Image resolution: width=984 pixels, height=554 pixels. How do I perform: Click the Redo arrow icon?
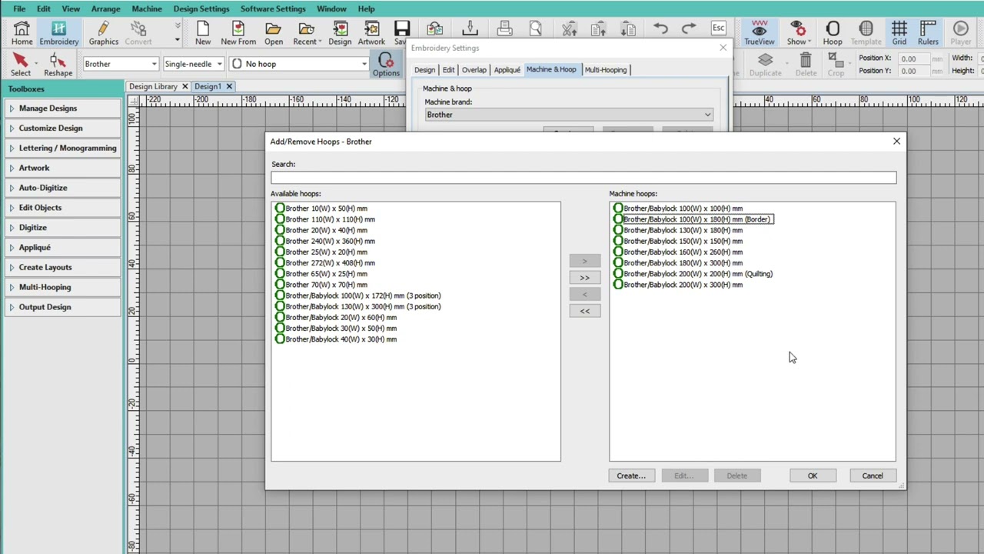689,29
